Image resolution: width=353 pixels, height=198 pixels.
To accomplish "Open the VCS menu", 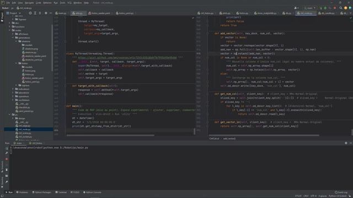I will tap(69, 3).
